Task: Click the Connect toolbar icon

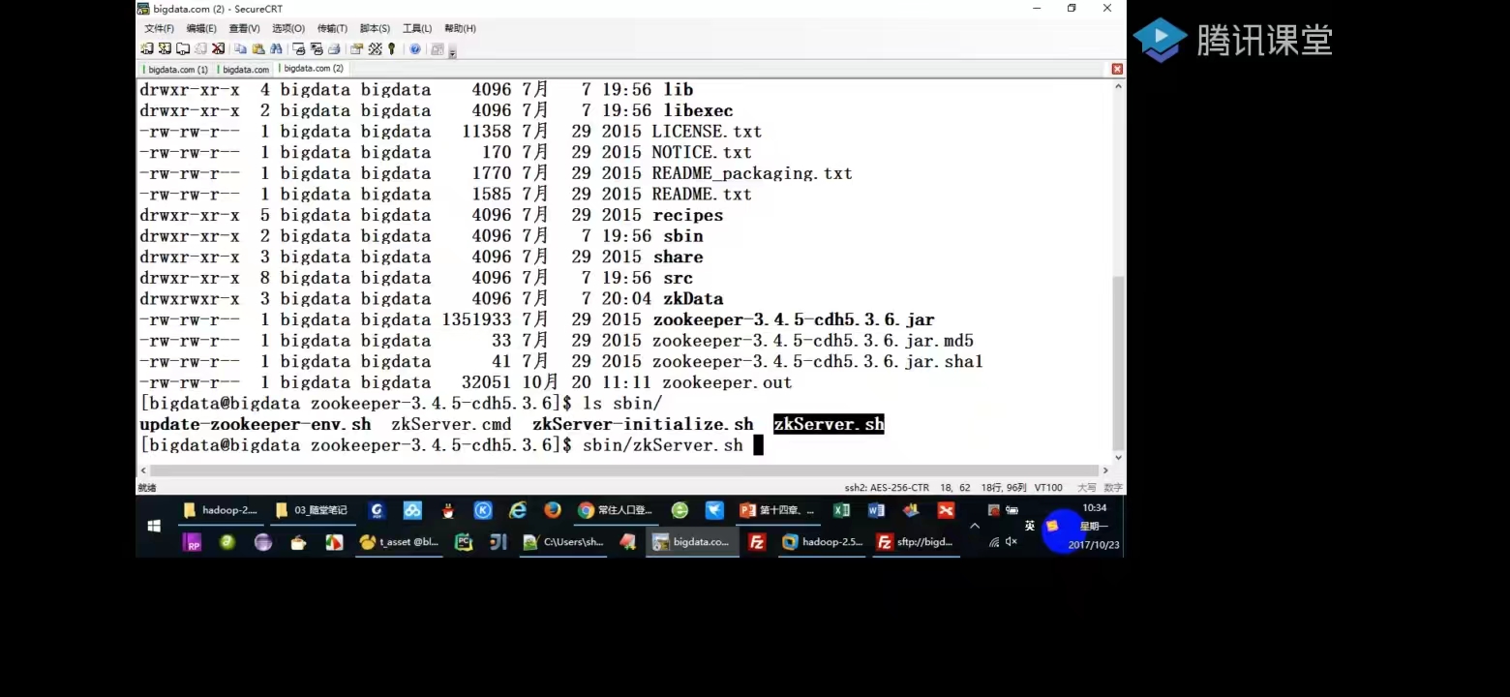Action: coord(147,48)
